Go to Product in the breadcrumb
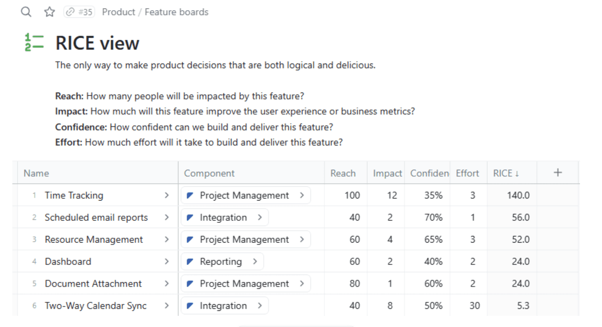Screen dimensions: 602x327 pos(118,12)
